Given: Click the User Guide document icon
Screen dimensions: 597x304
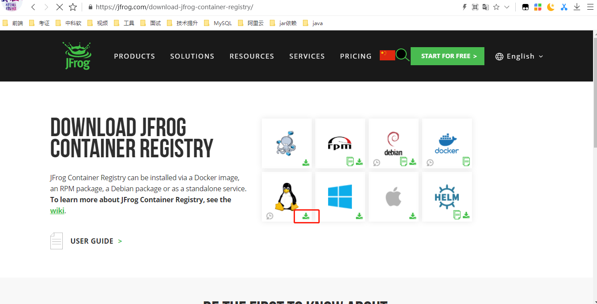Looking at the screenshot, I should [x=57, y=241].
